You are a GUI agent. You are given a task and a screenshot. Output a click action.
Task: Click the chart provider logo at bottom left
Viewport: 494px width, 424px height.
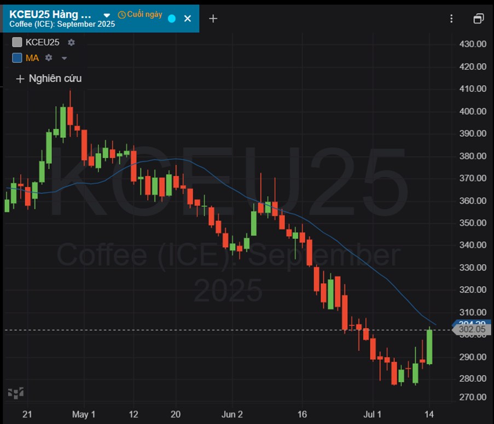pos(15,393)
